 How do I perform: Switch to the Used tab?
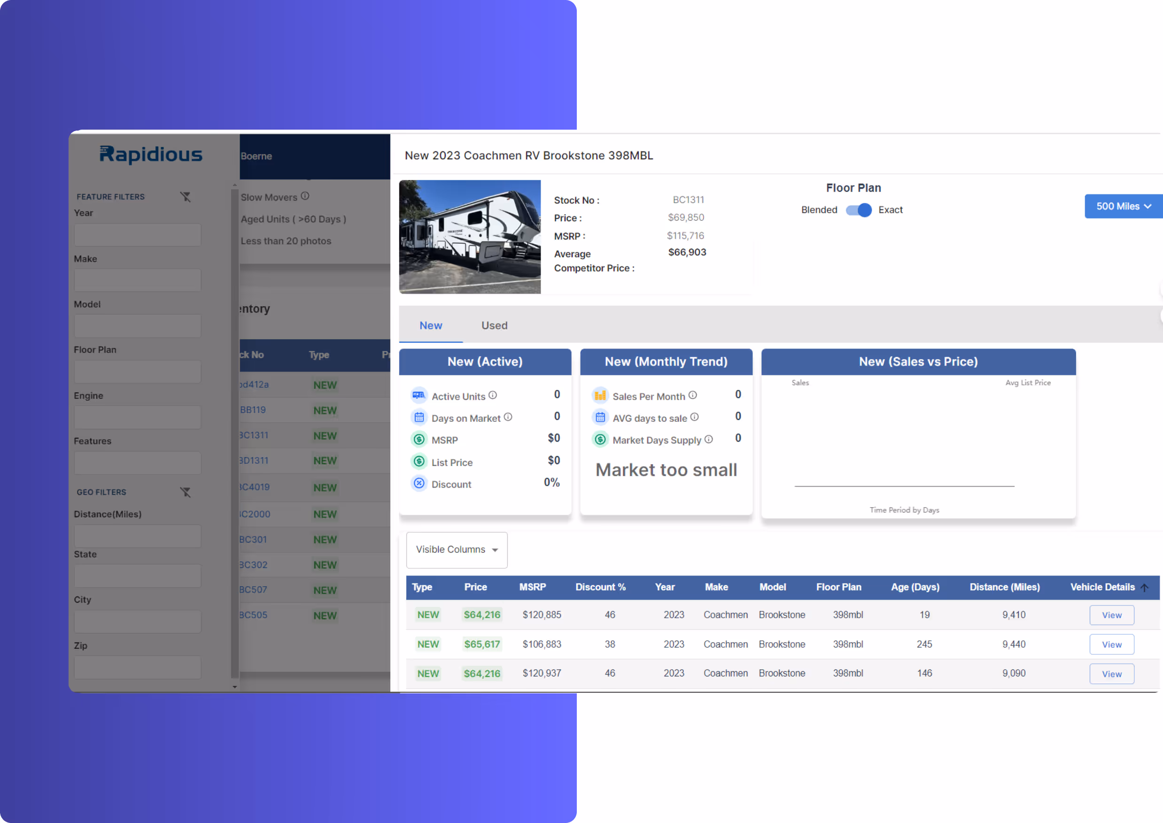[x=494, y=326]
